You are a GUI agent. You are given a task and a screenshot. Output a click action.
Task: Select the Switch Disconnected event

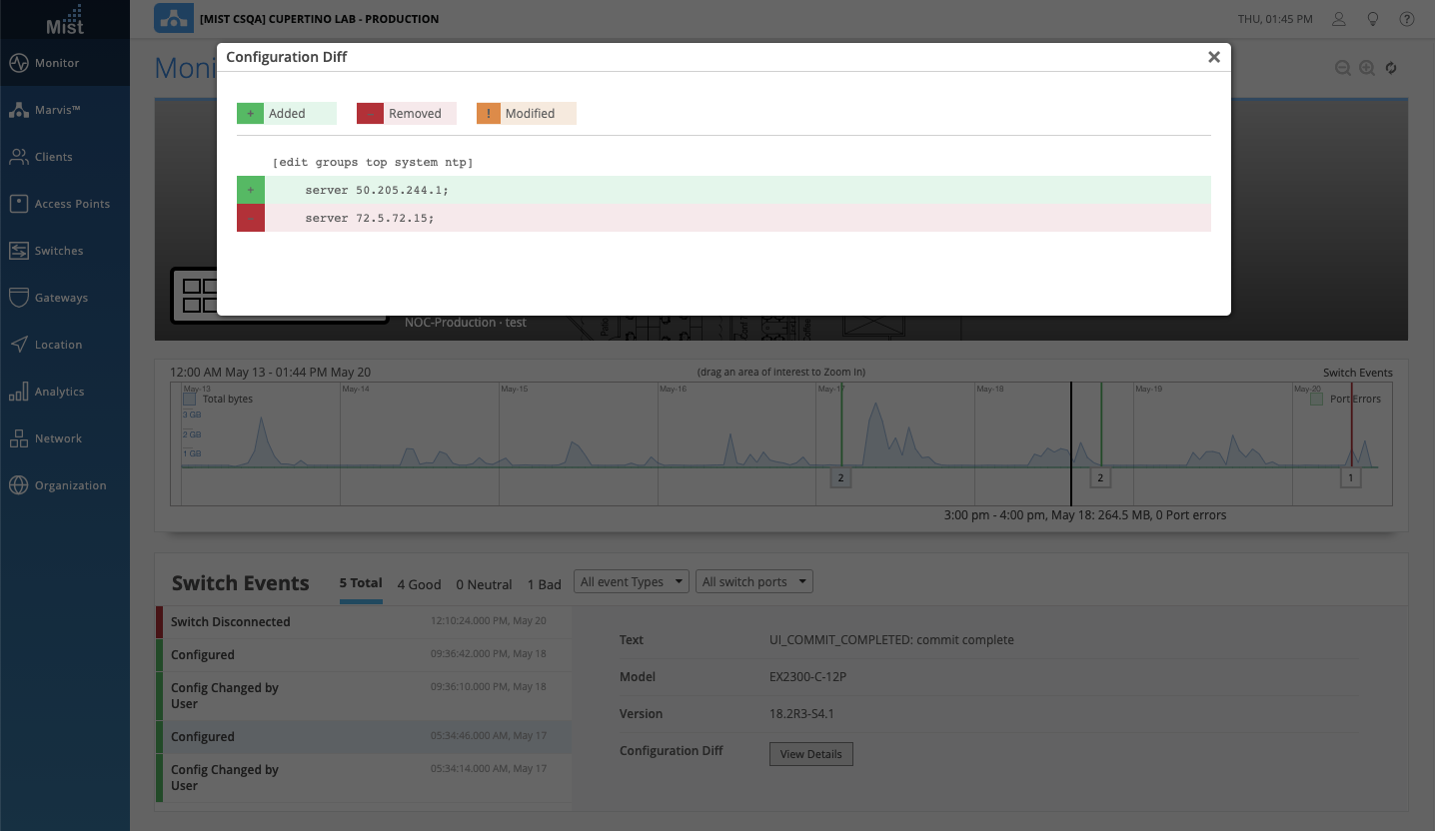[364, 621]
